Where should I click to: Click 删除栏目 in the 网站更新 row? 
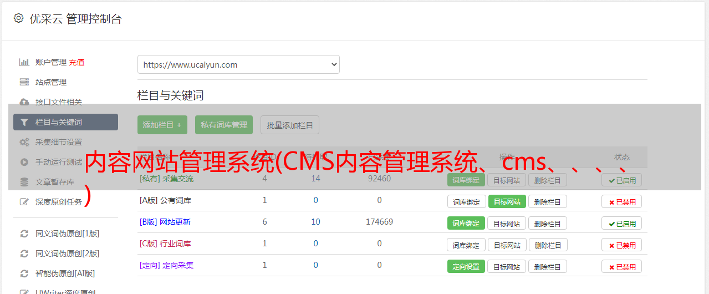click(548, 223)
